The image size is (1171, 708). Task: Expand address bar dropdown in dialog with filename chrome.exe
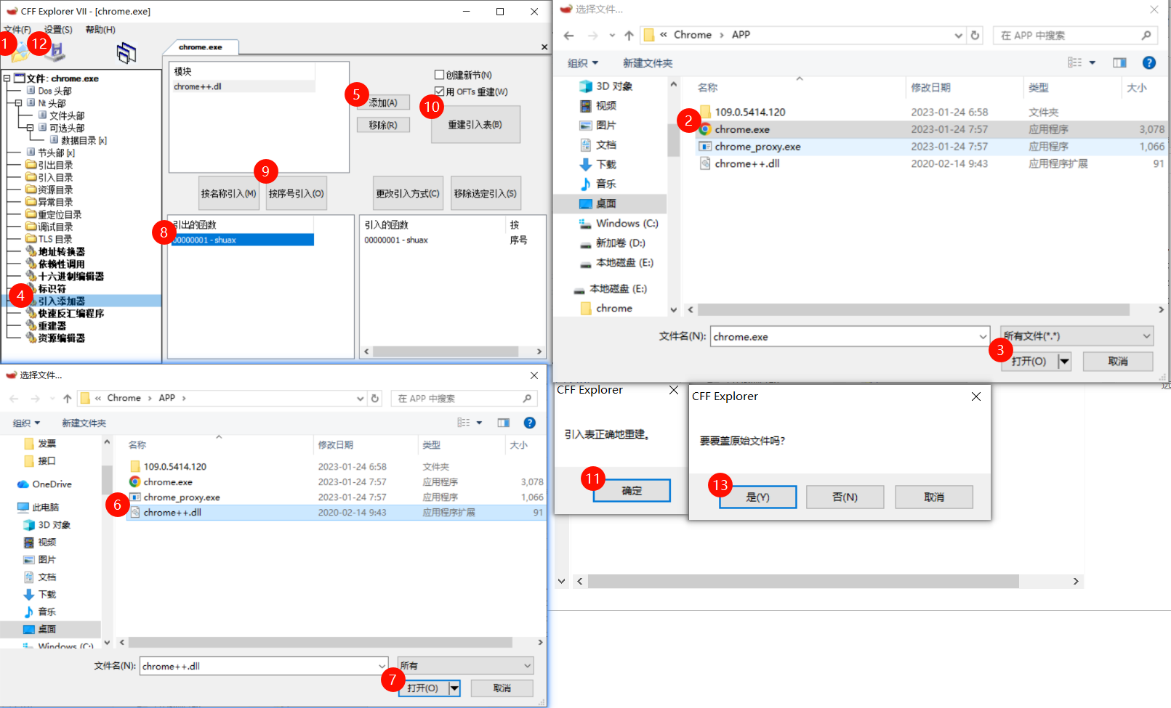click(x=959, y=35)
